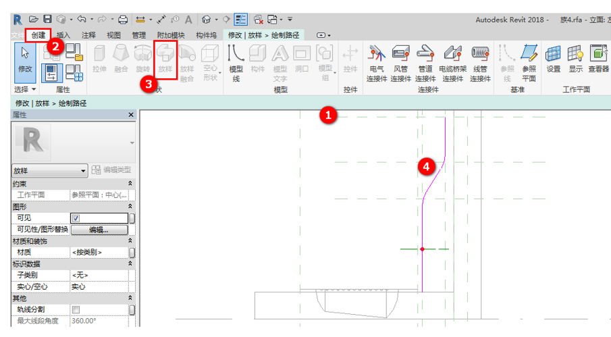Click the Switch Windows icon

pos(272,19)
